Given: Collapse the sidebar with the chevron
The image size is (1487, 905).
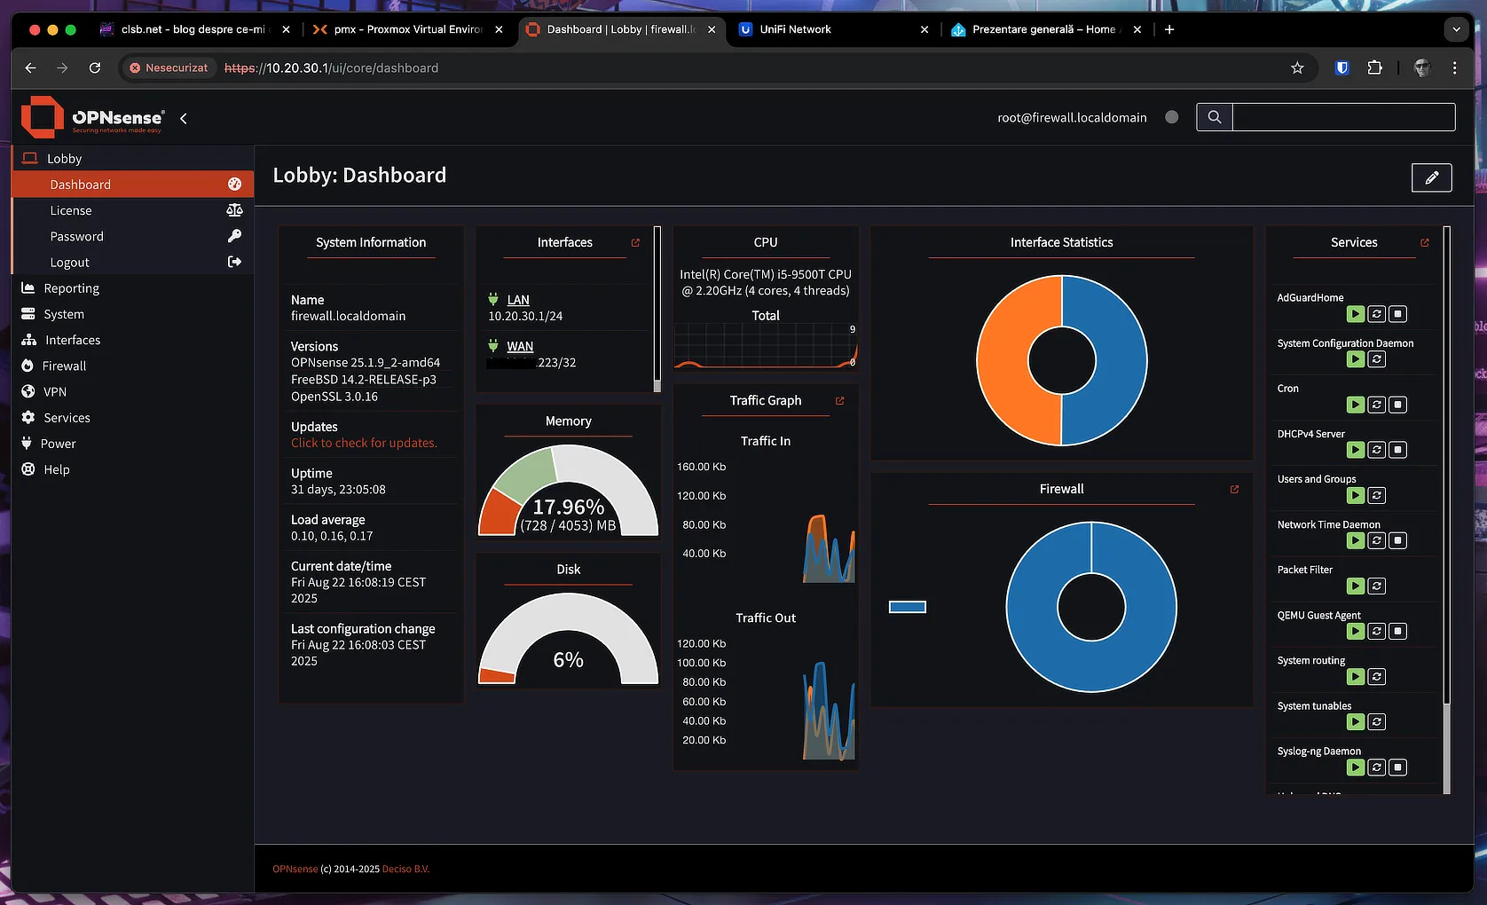Looking at the screenshot, I should click(x=184, y=118).
